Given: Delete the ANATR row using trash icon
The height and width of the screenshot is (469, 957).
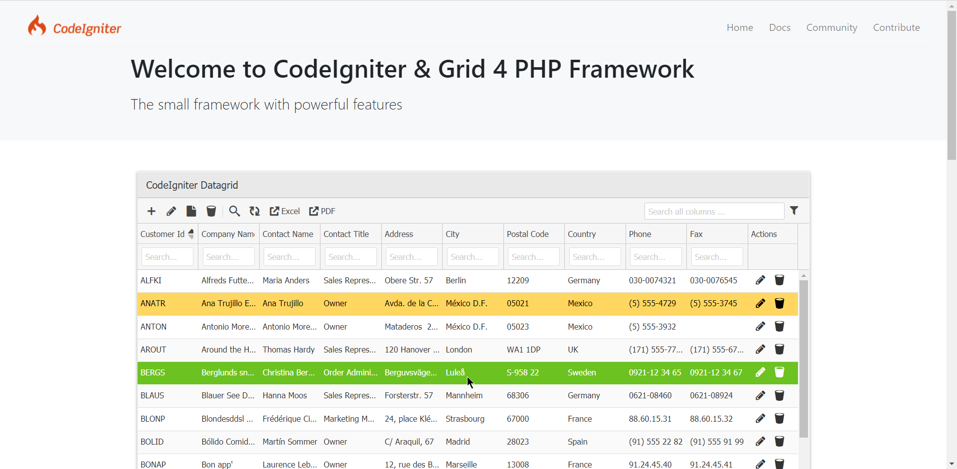Looking at the screenshot, I should click(x=780, y=303).
